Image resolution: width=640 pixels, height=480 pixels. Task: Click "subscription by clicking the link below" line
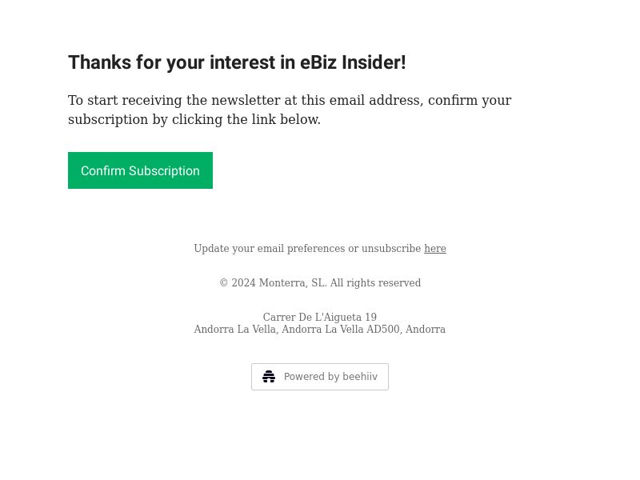[x=194, y=119]
